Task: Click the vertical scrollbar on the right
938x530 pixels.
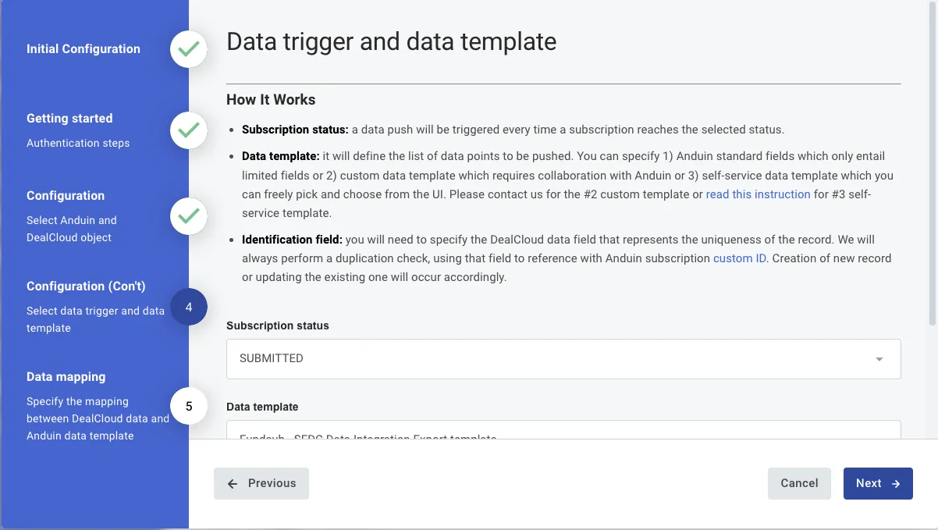Action: [933, 164]
